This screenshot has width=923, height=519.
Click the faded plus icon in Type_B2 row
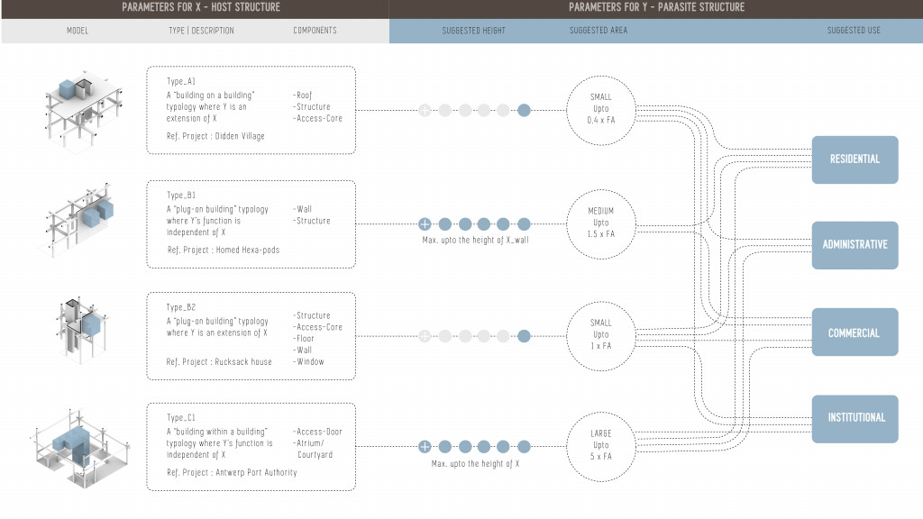point(425,336)
